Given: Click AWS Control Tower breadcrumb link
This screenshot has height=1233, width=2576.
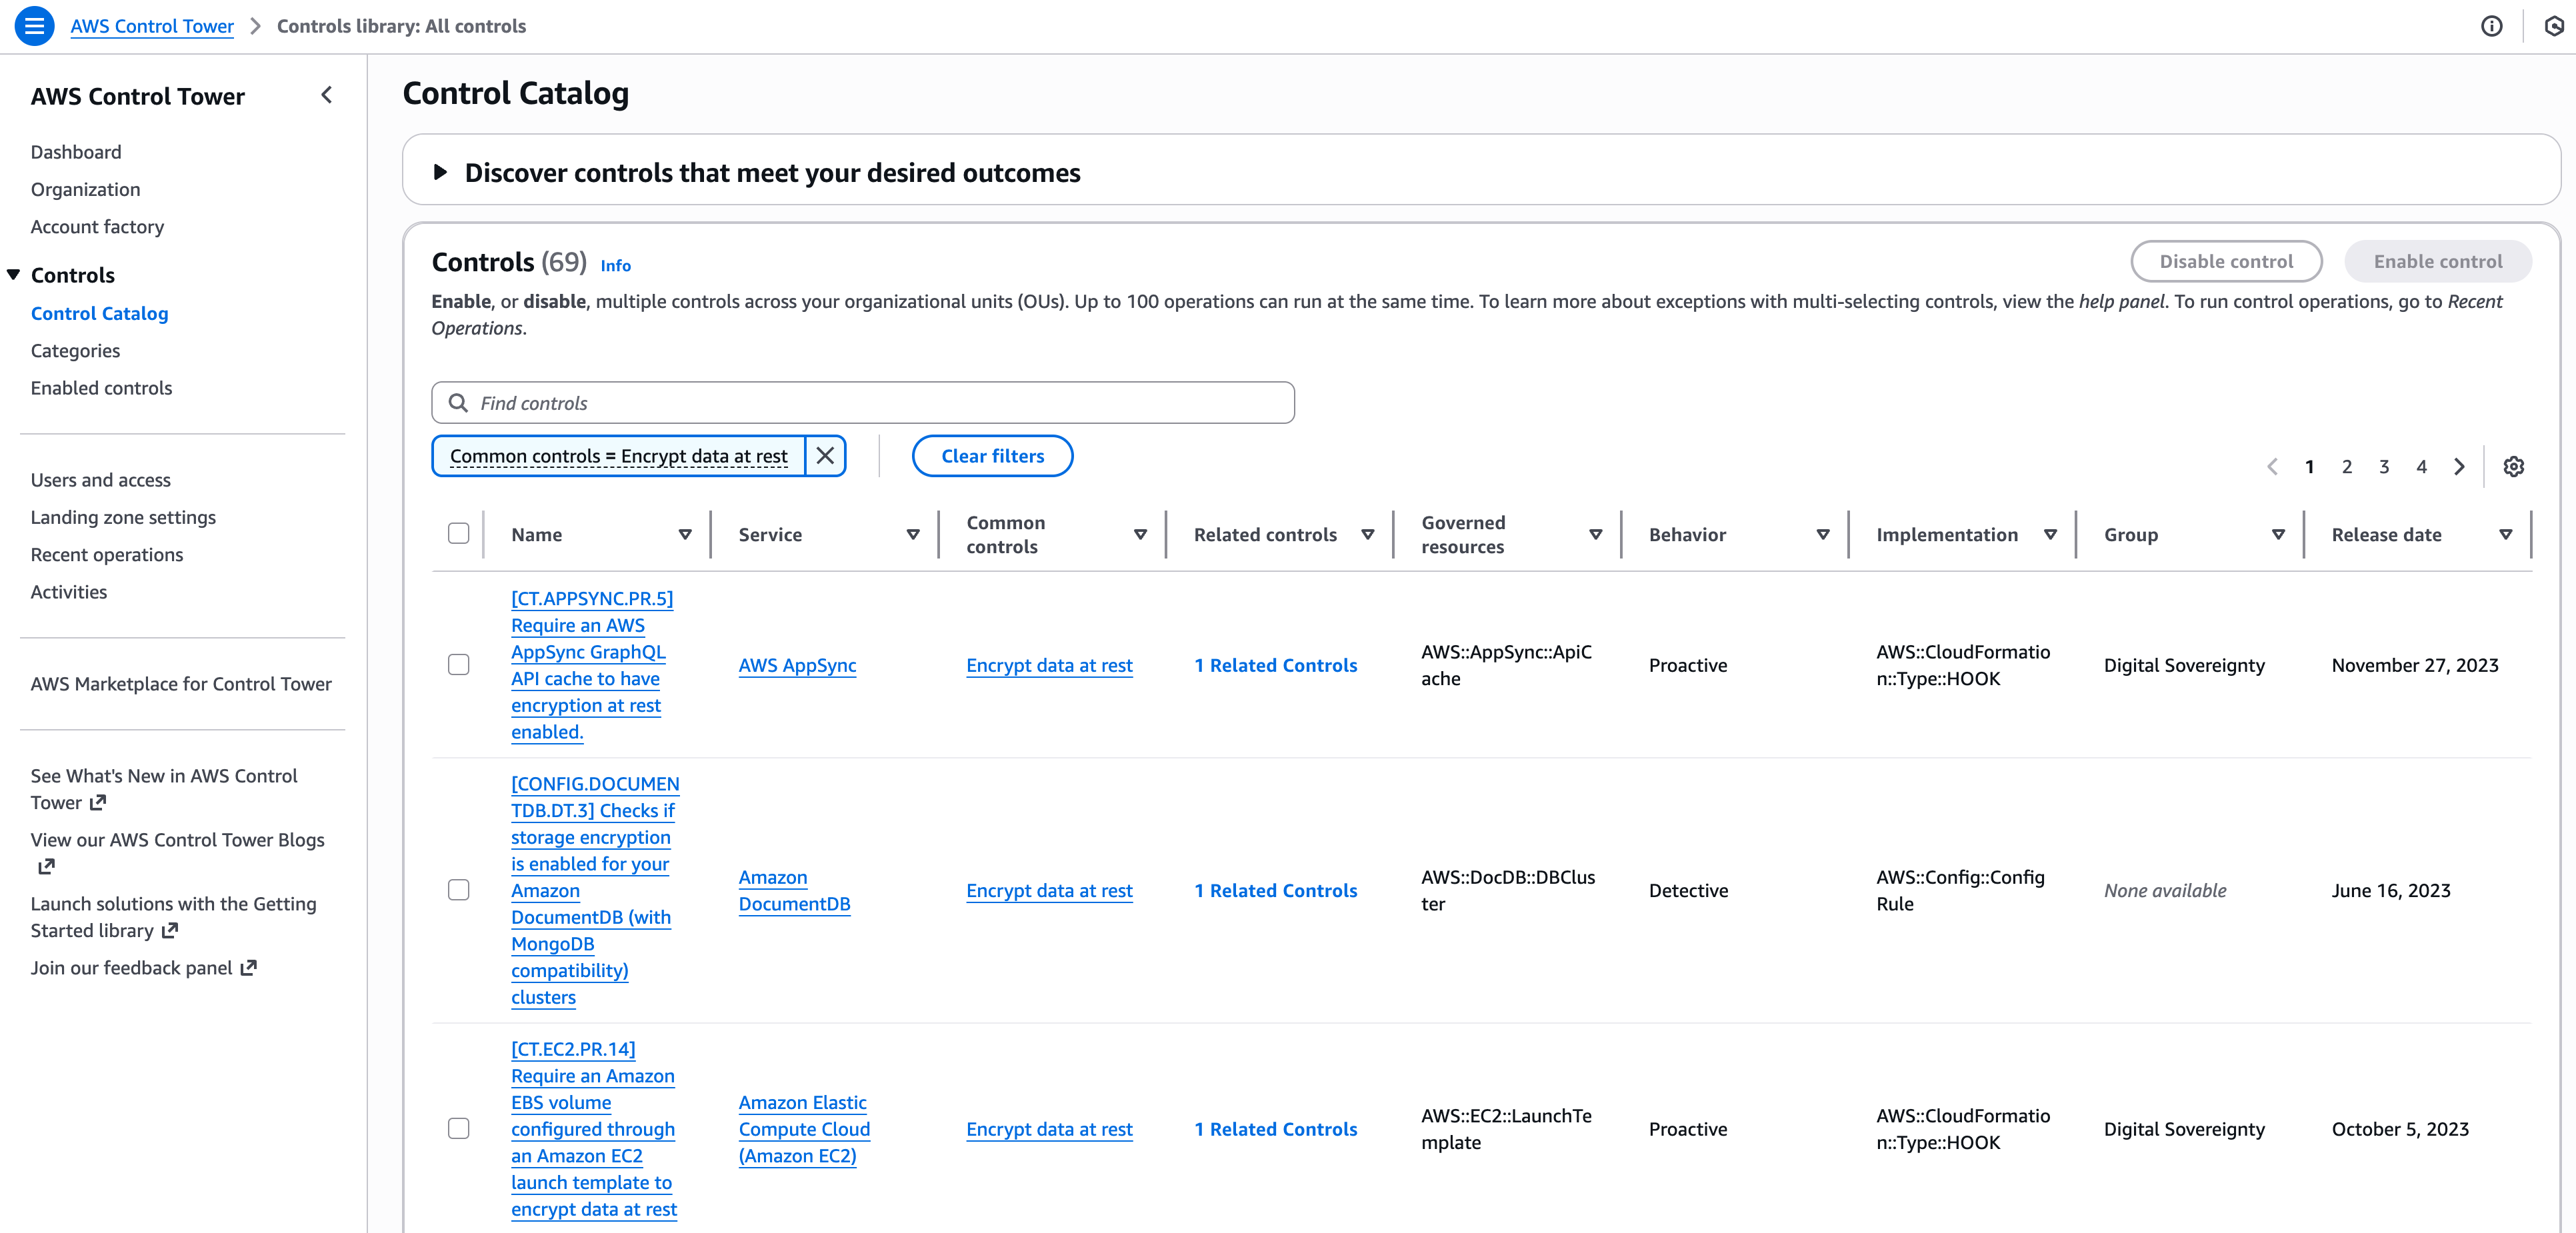Looking at the screenshot, I should [x=152, y=26].
